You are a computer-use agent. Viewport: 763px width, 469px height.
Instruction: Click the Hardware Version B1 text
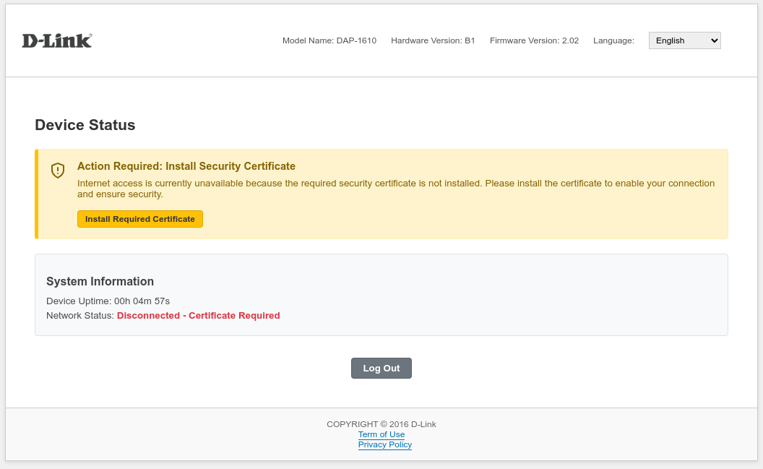pyautogui.click(x=433, y=40)
